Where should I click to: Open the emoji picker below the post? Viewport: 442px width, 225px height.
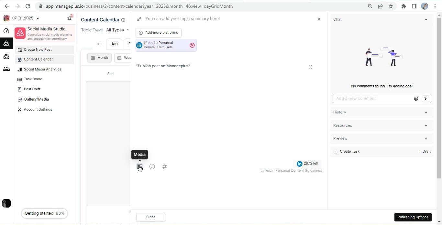click(x=152, y=166)
